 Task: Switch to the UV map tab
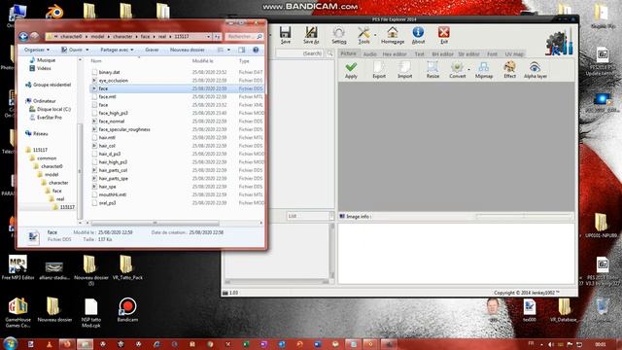(x=514, y=54)
